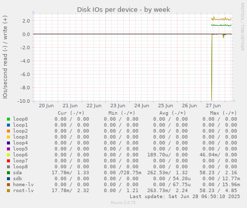Click the 20 Jun x-axis label

pos(46,106)
